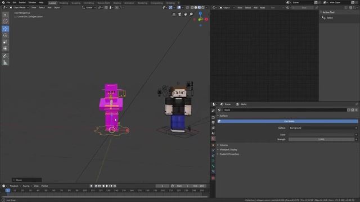Open the Tool properties tab

click(x=213, y=111)
